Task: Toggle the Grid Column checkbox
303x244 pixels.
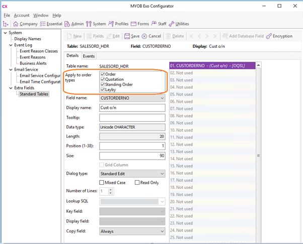Action: [102, 165]
